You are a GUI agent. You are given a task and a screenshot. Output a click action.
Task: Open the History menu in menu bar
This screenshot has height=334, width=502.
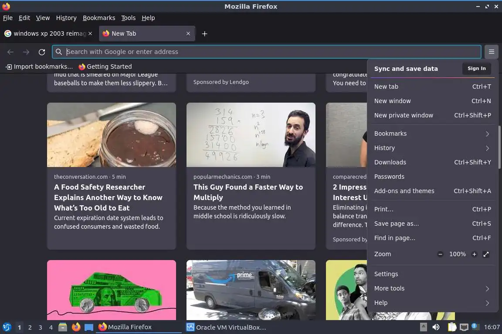(x=66, y=18)
